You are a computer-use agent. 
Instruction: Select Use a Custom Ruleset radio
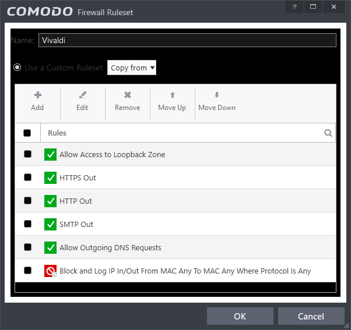pyautogui.click(x=17, y=68)
